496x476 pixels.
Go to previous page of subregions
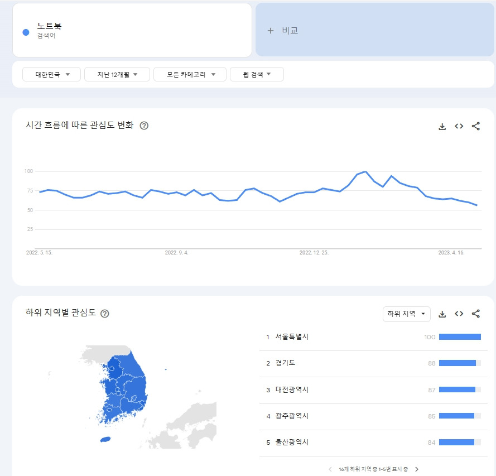pos(330,469)
